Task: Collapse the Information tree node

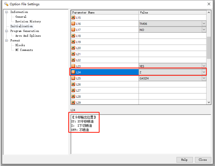Action: [7, 12]
